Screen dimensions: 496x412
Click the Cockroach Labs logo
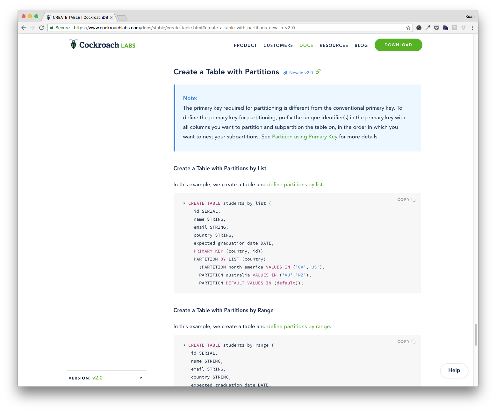pos(102,45)
